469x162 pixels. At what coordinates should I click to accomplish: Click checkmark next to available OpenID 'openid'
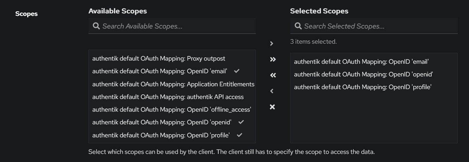pyautogui.click(x=241, y=122)
